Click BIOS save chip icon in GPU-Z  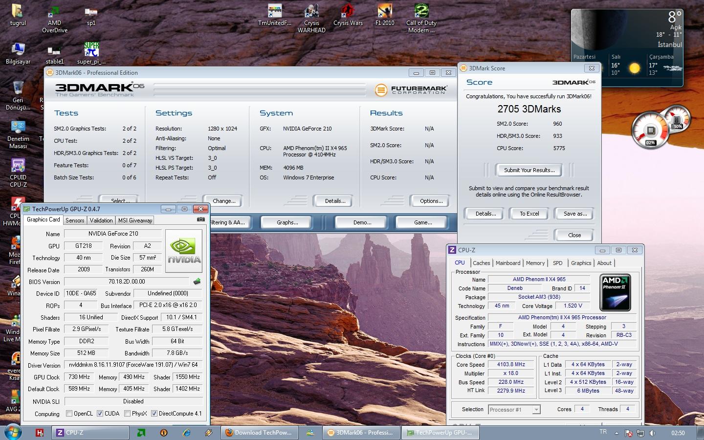point(197,282)
